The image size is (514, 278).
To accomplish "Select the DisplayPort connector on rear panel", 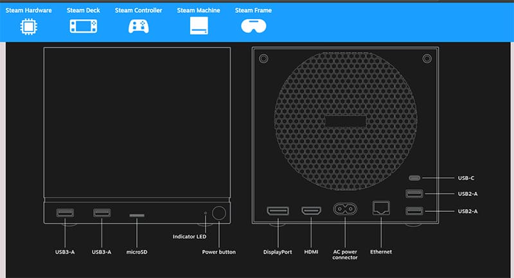I will (278, 211).
